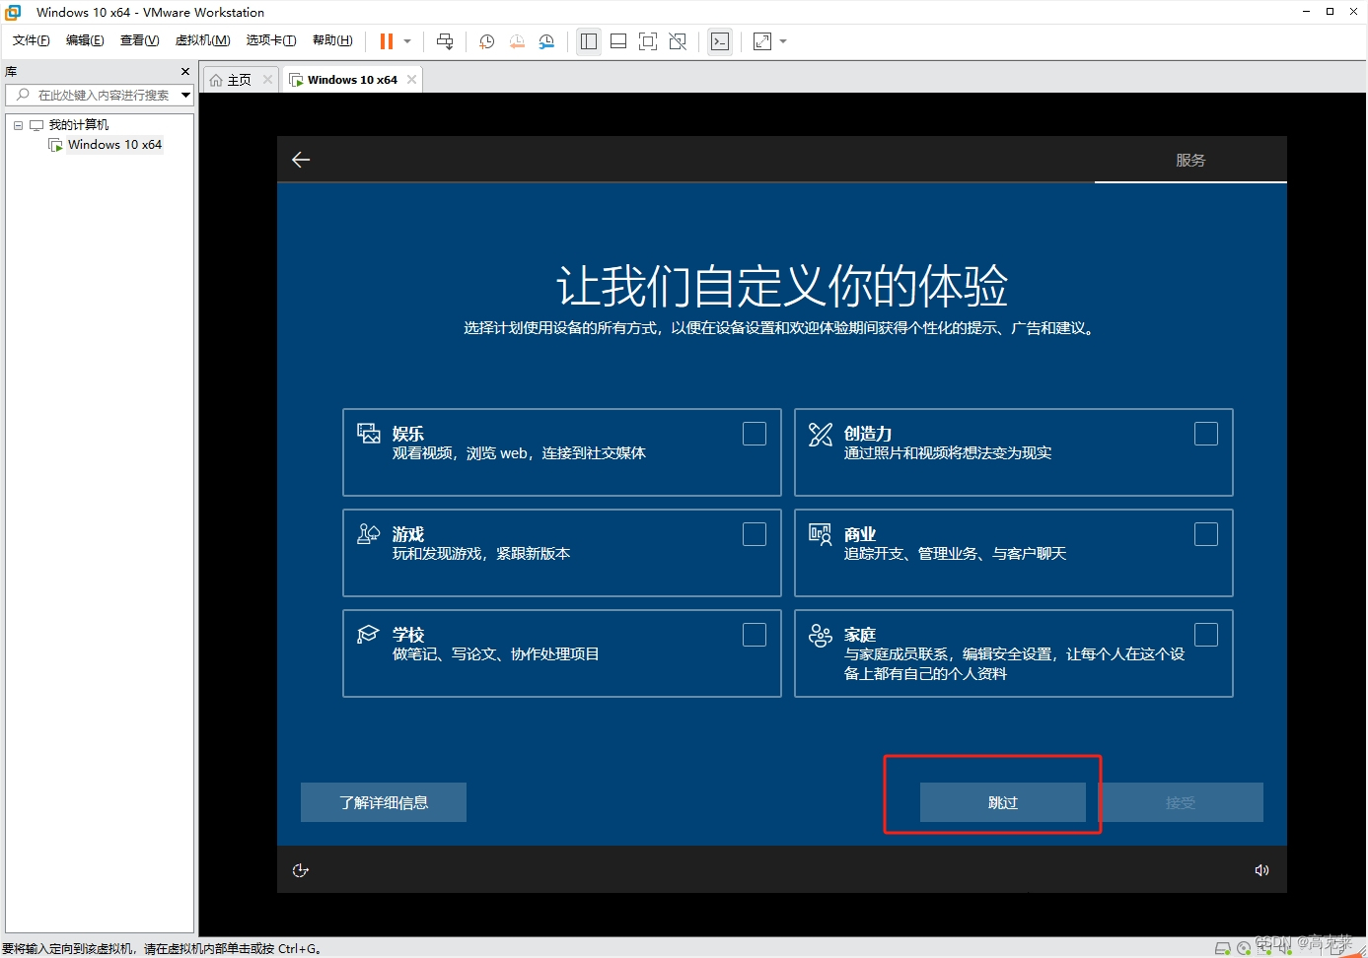This screenshot has width=1368, height=958.
Task: Click the volume speaker icon in setup
Action: click(1261, 870)
